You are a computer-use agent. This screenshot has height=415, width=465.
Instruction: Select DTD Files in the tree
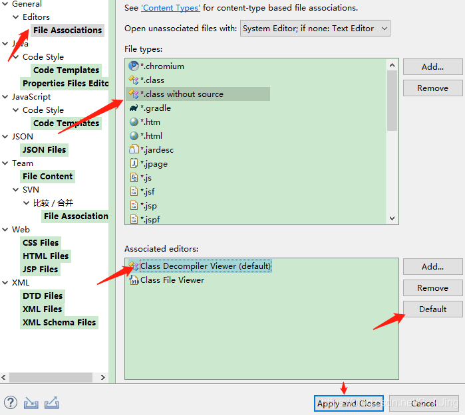point(43,295)
